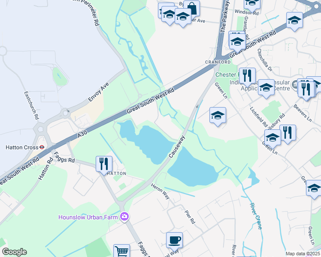The image size is (321, 257).
Task: Select the Hatton Cross station label
Action: click(22, 147)
